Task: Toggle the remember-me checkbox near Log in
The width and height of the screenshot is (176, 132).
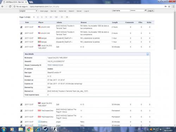Action: 145,10
